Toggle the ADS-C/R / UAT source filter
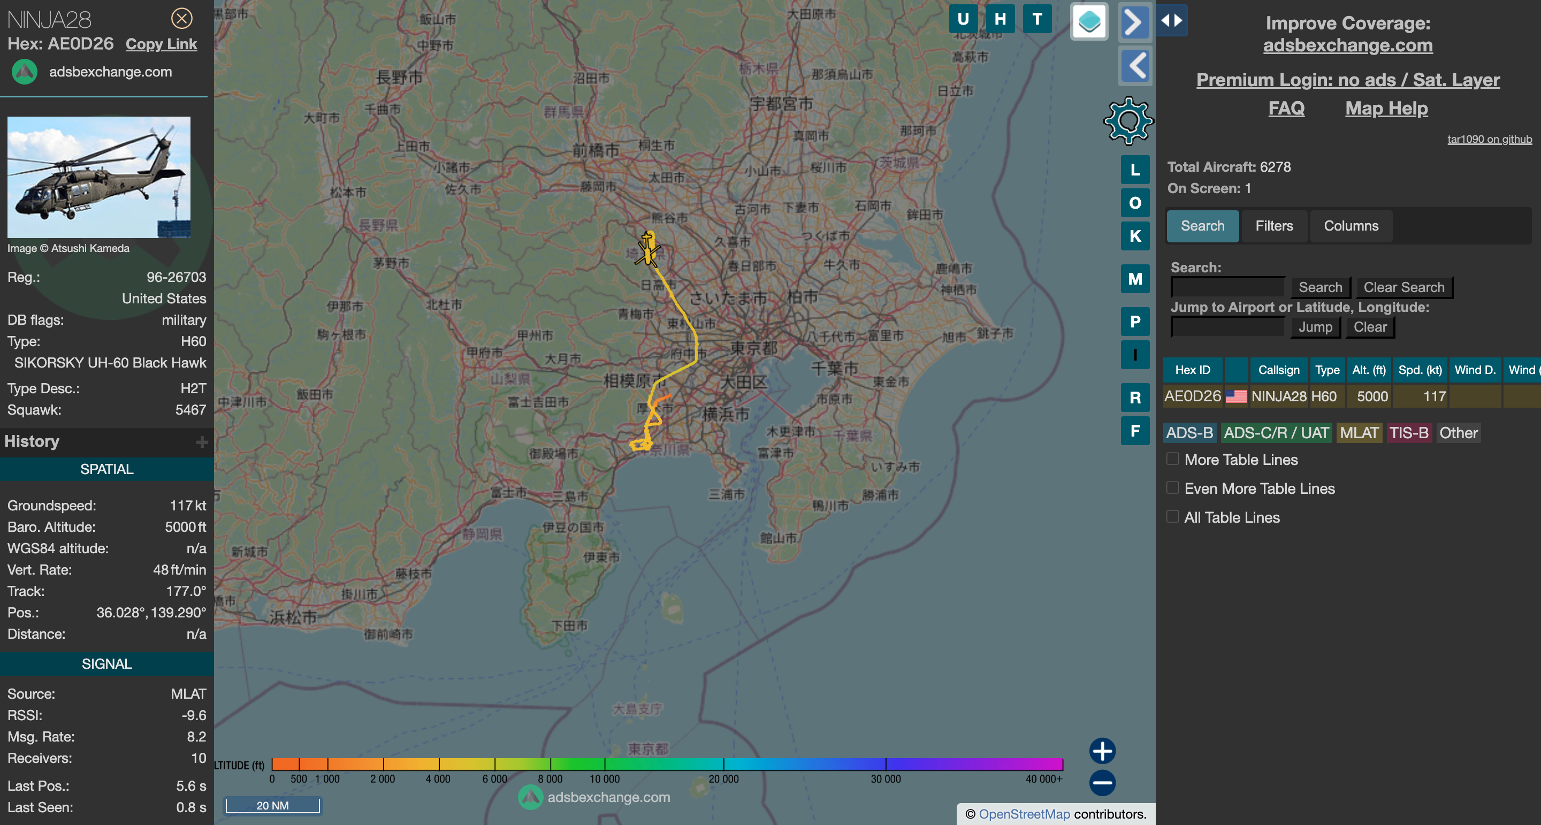Screen dimensions: 1541x825 click(x=1276, y=432)
